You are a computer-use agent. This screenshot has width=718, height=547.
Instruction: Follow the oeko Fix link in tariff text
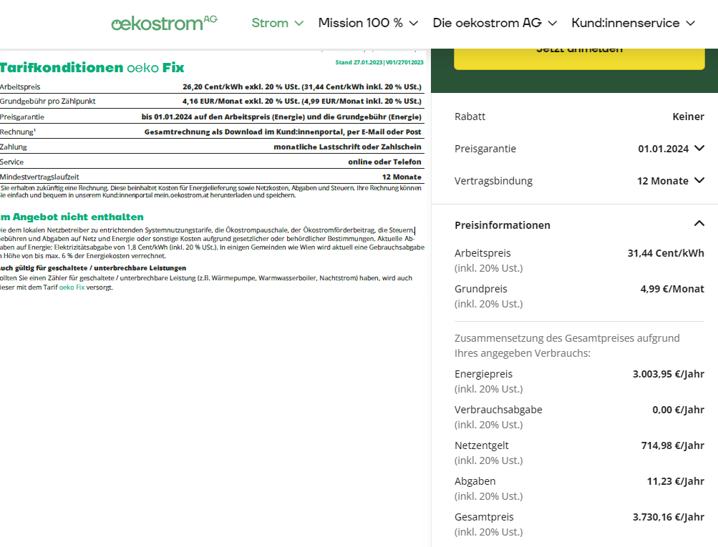(x=72, y=287)
